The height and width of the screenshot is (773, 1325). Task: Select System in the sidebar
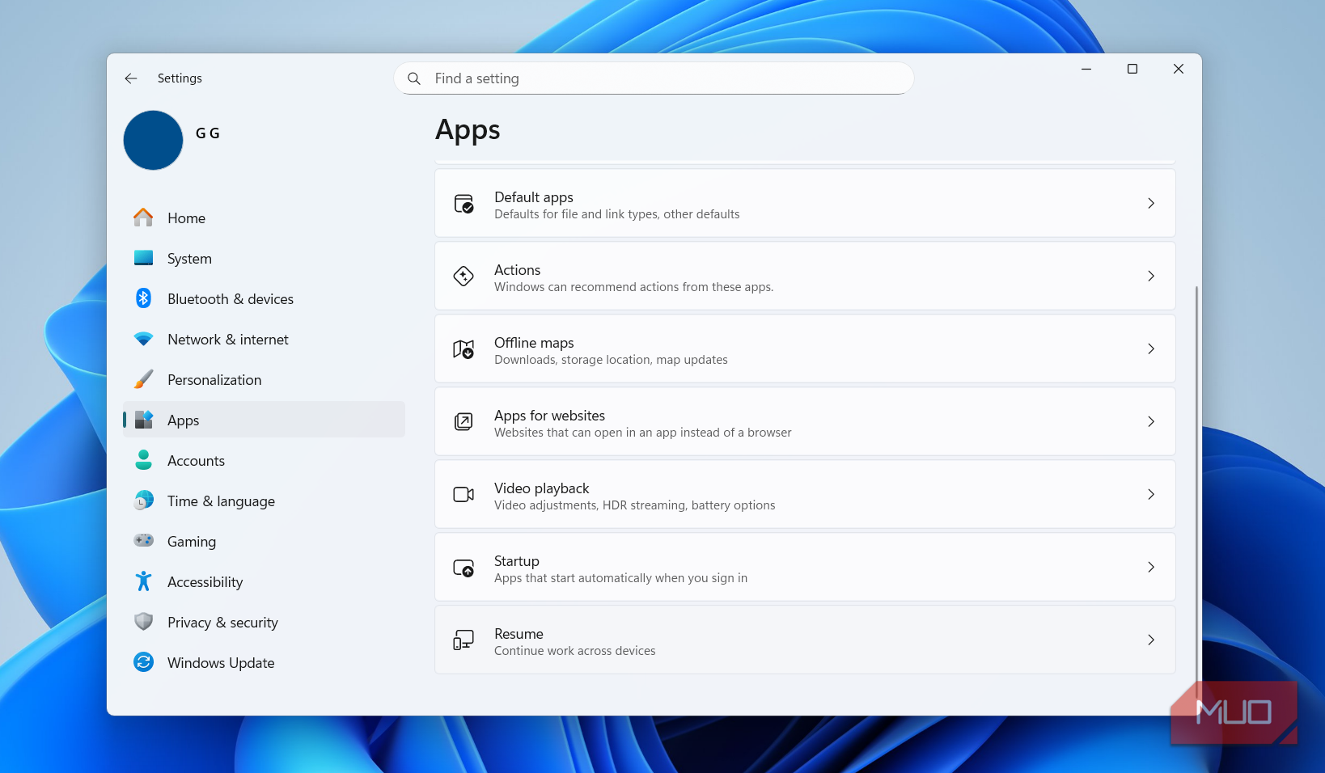pyautogui.click(x=264, y=258)
